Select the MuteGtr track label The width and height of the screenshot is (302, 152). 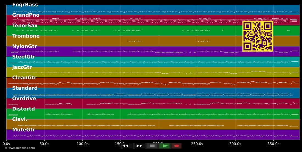click(24, 130)
